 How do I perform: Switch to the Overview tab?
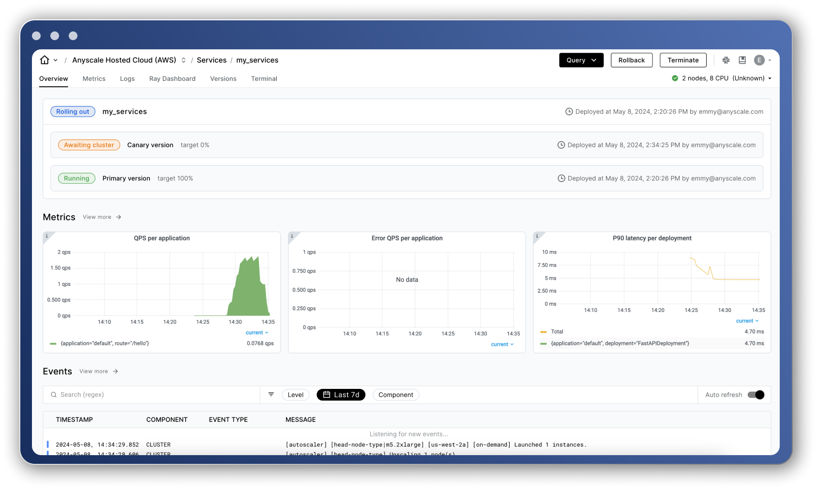coord(54,79)
